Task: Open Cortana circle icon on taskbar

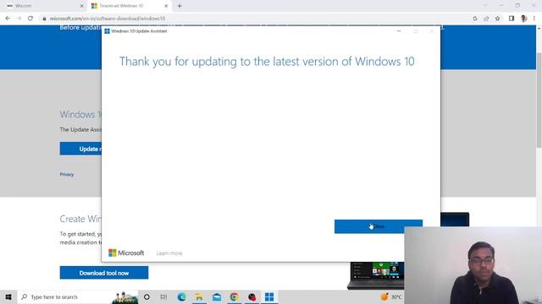Action: pyautogui.click(x=147, y=296)
